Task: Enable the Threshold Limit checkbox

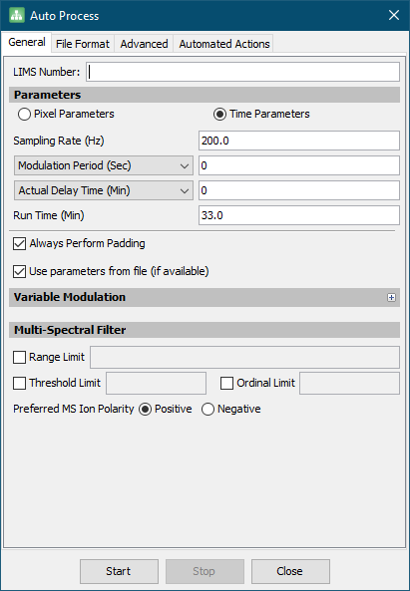Action: [x=20, y=384]
